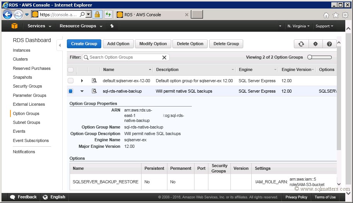The height and width of the screenshot is (203, 353).
Task: Click the Feedback speech bubble icon
Action: pyautogui.click(x=13, y=197)
